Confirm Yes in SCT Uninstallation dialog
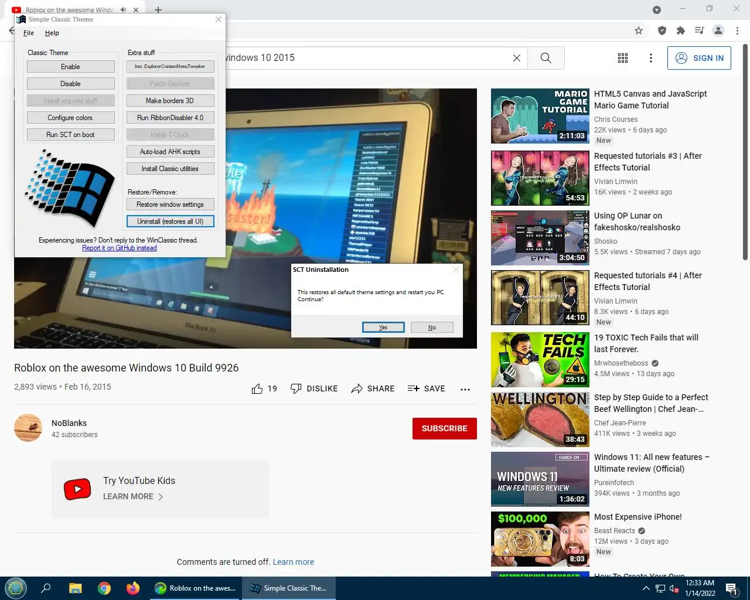Viewport: 750px width, 600px height. pyautogui.click(x=383, y=328)
